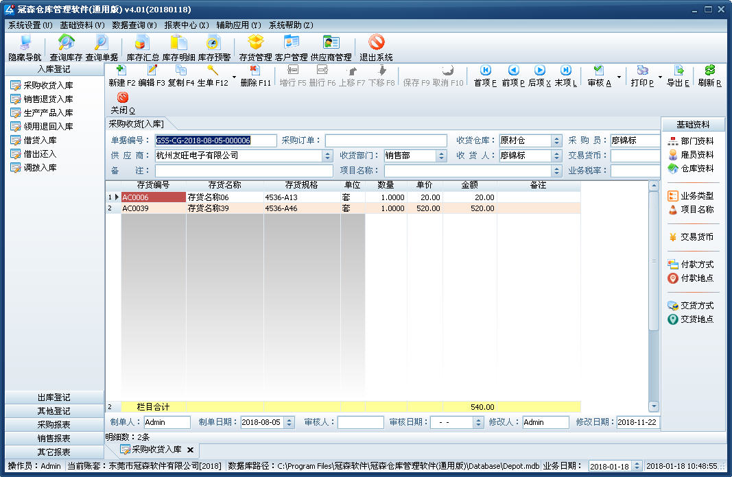732x477 pixels.
Task: Open 仓库资料 in the right panel
Action: [691, 169]
